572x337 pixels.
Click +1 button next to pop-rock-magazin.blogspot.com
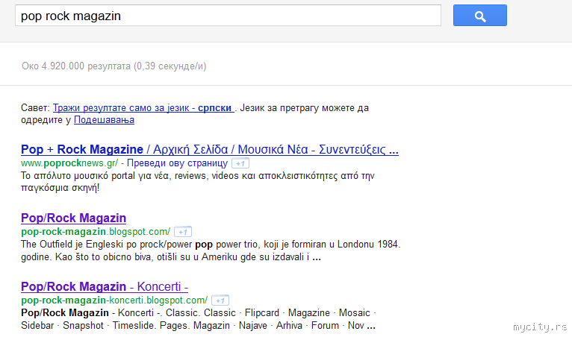tap(183, 232)
